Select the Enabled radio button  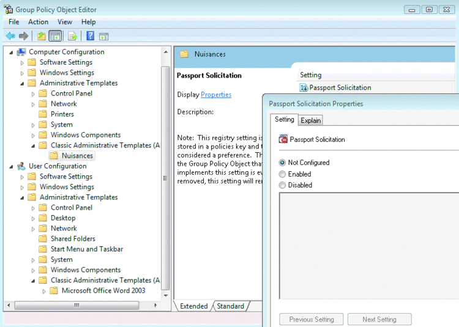(282, 174)
